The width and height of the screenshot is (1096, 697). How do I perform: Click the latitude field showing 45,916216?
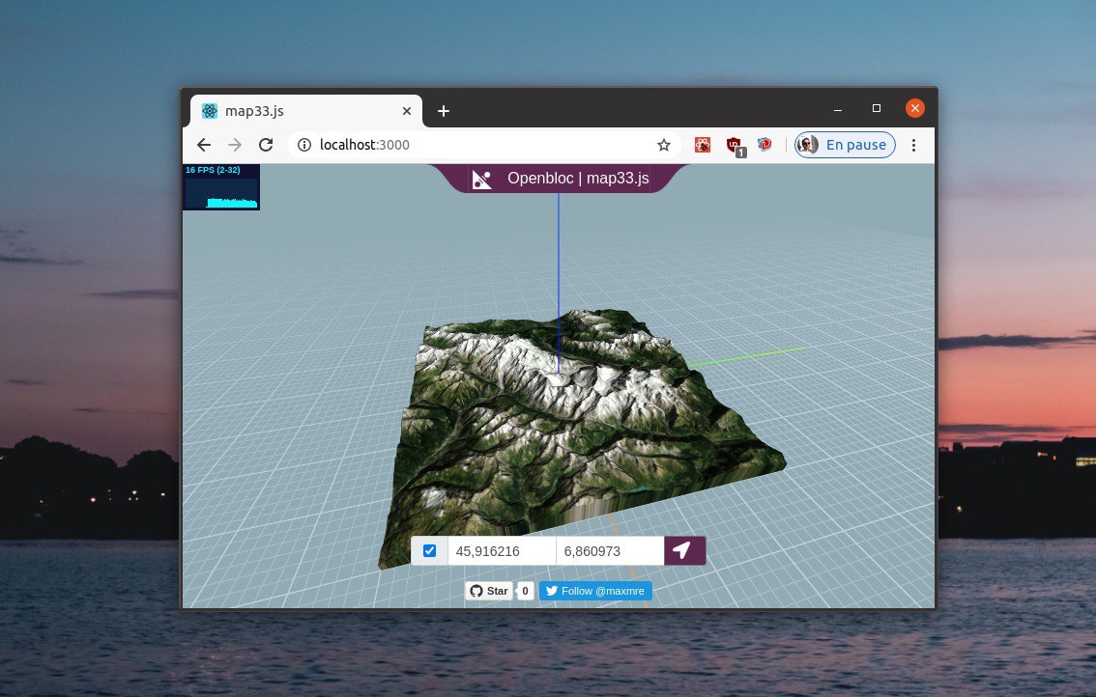[502, 551]
